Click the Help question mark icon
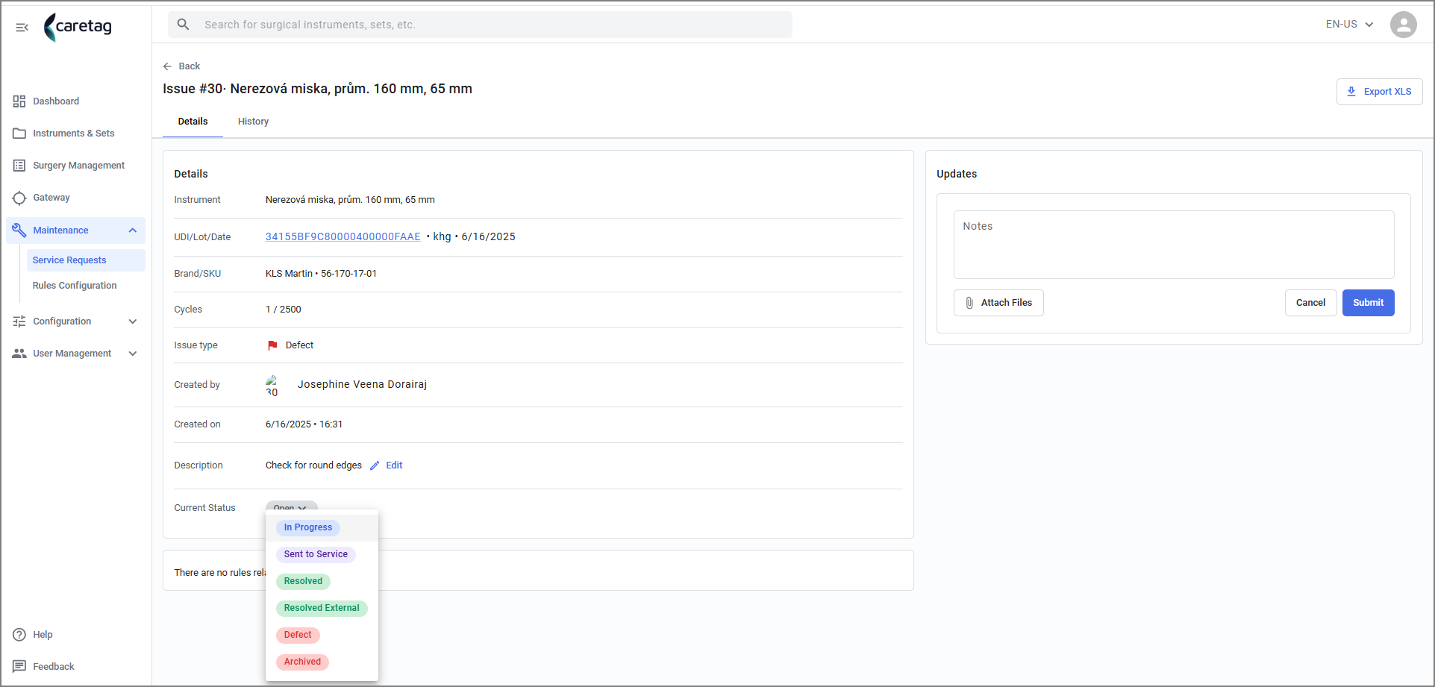The height and width of the screenshot is (687, 1435). click(19, 635)
